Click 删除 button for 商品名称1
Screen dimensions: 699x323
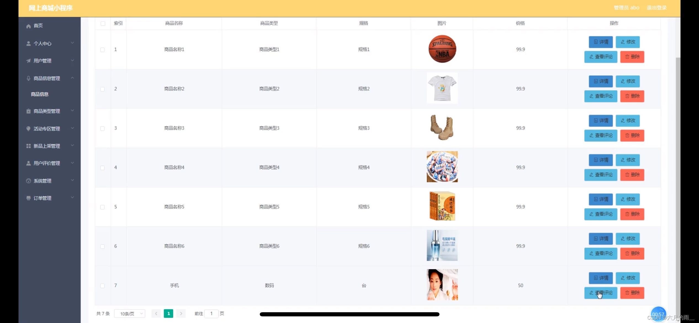click(632, 57)
